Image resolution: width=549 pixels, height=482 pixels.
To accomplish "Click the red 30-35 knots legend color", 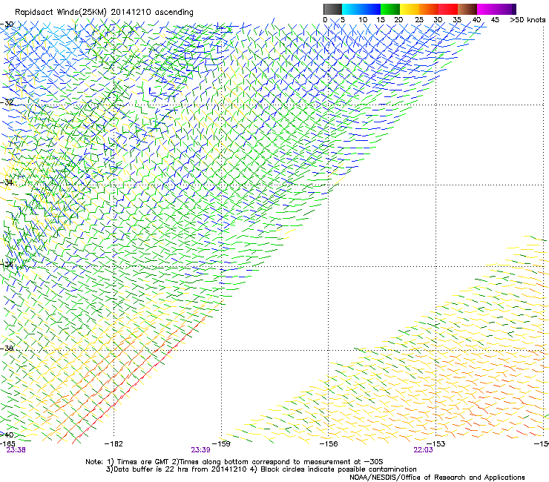I will point(448,9).
